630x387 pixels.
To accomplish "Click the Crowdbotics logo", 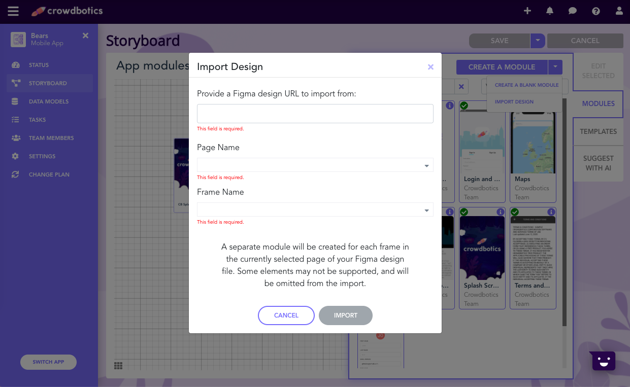I will 67,11.
